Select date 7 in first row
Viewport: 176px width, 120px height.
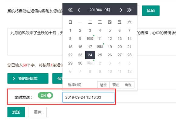click(129, 30)
